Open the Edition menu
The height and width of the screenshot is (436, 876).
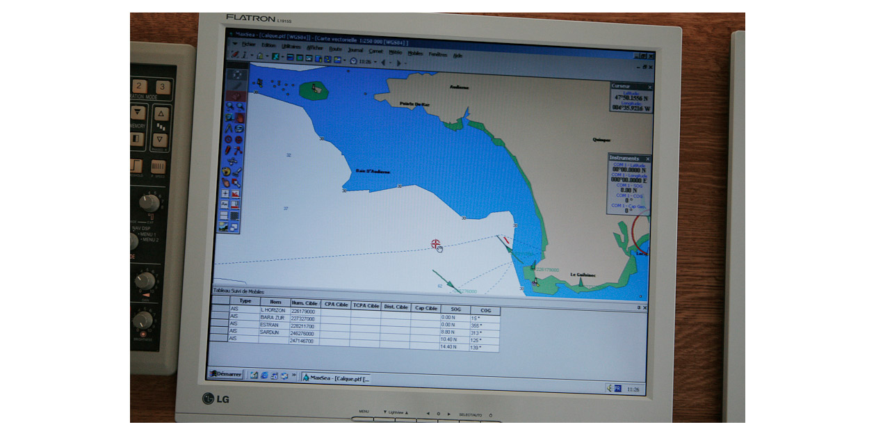(x=268, y=46)
